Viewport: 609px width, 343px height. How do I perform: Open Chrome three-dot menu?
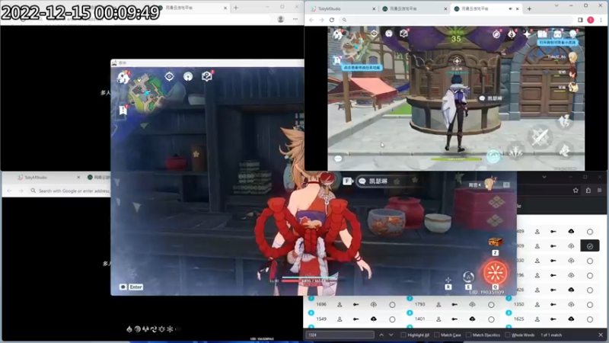point(601,20)
